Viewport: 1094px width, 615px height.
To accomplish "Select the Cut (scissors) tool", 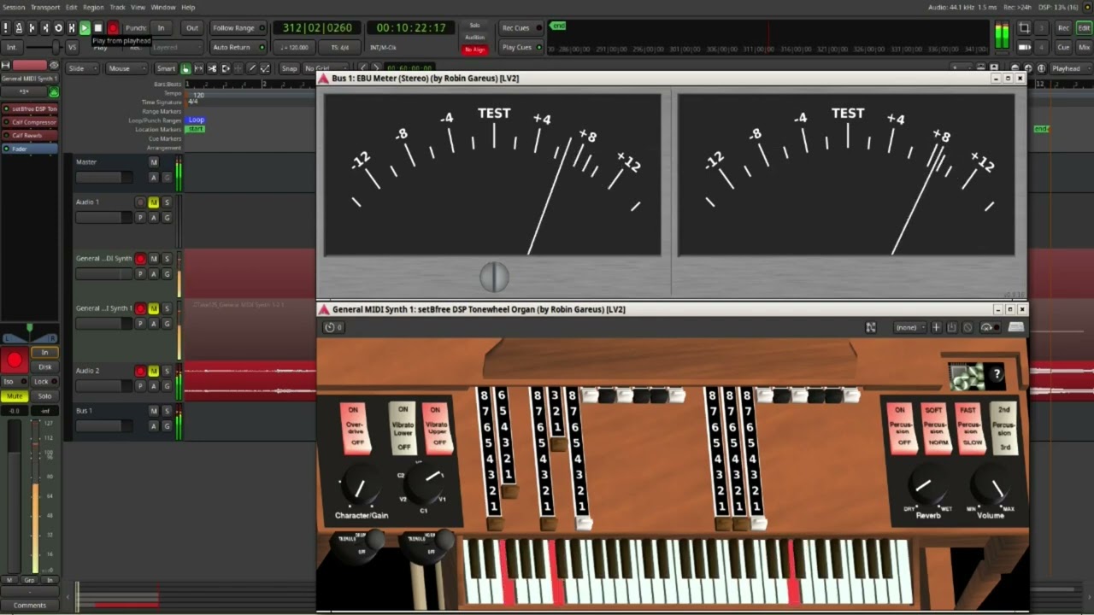I will [212, 68].
